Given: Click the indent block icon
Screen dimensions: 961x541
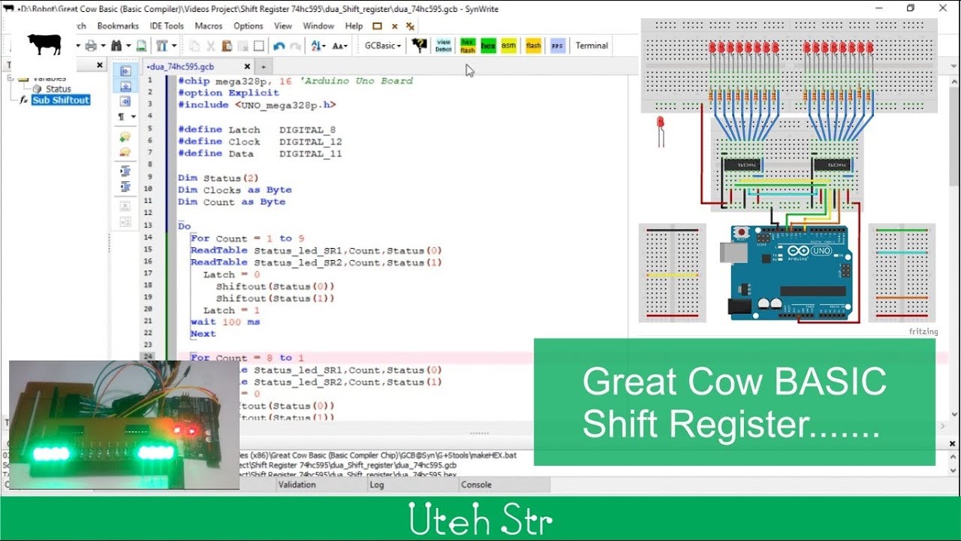Looking at the screenshot, I should click(125, 171).
